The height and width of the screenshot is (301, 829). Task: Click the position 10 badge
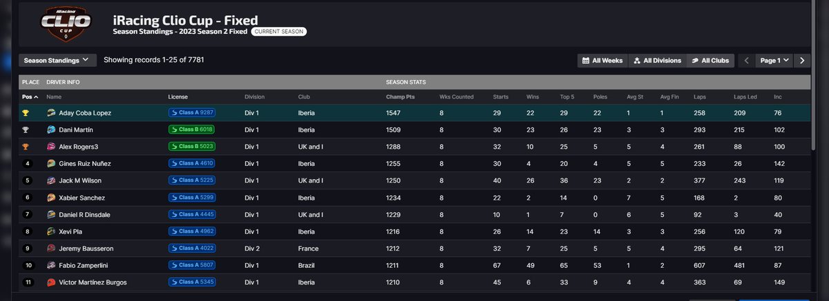click(28, 265)
